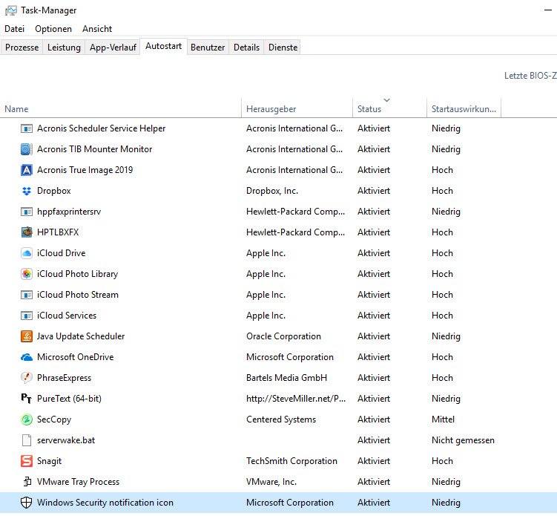The width and height of the screenshot is (557, 516).
Task: Open the Ansicht menu
Action: coord(97,29)
